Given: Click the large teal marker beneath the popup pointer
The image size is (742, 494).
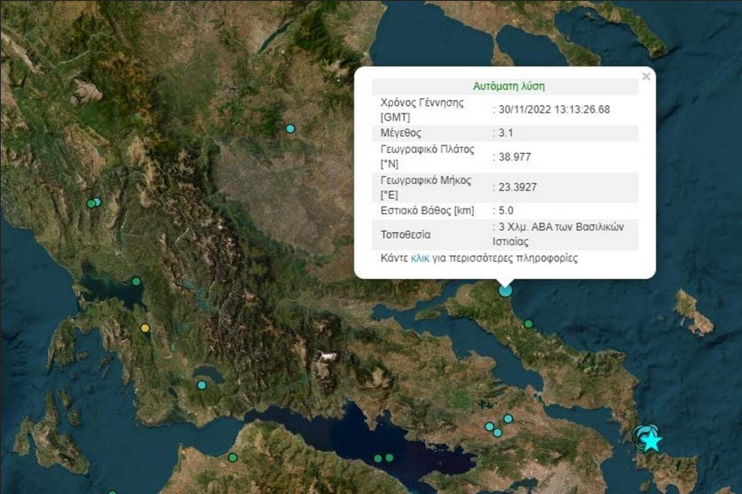Looking at the screenshot, I should point(505,291).
